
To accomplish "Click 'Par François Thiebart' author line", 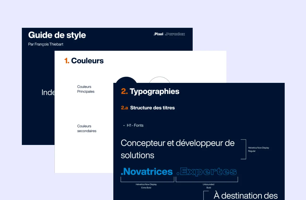I will [46, 44].
